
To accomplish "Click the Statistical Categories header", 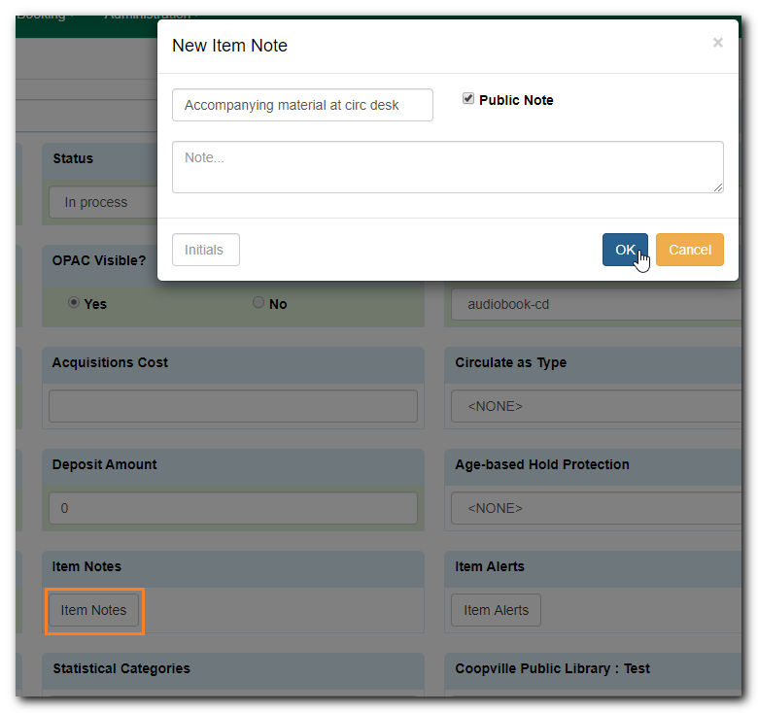I will coord(121,668).
